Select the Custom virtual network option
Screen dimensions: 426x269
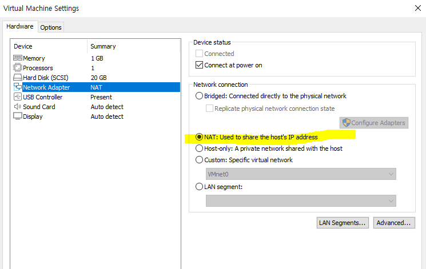(199, 159)
